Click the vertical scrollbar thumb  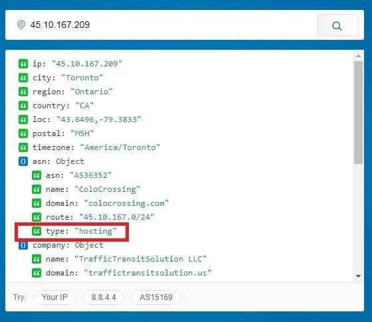tap(358, 112)
